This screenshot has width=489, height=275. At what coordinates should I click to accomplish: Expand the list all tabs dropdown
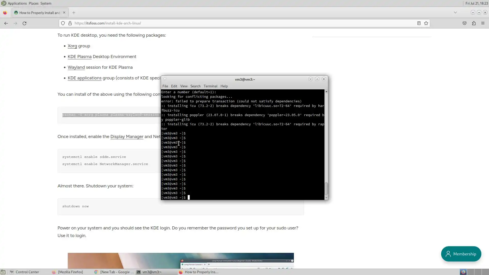tap(455, 12)
